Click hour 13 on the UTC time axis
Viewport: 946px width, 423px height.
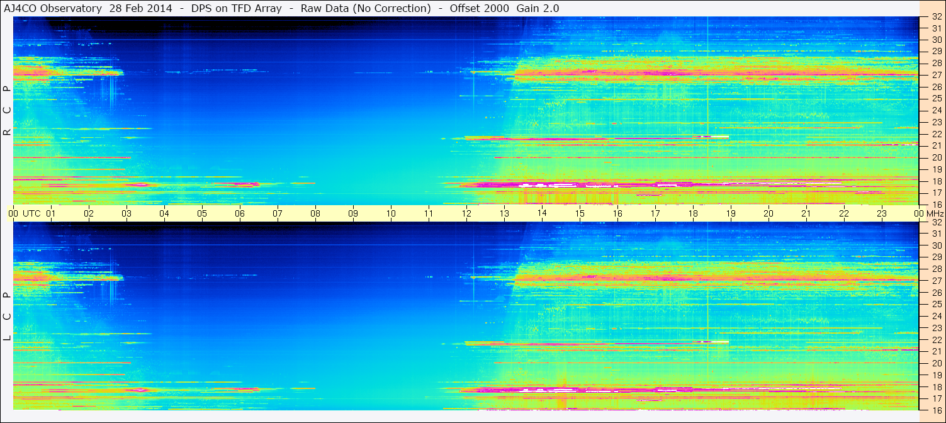[504, 213]
